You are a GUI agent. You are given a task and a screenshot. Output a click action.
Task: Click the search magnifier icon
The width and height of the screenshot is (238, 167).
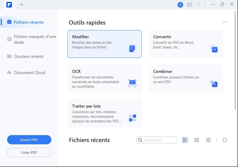tap(140, 140)
